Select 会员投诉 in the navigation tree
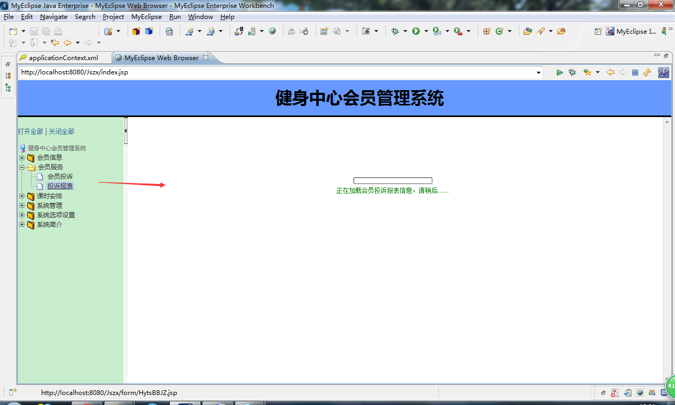The width and height of the screenshot is (675, 405). [x=59, y=176]
